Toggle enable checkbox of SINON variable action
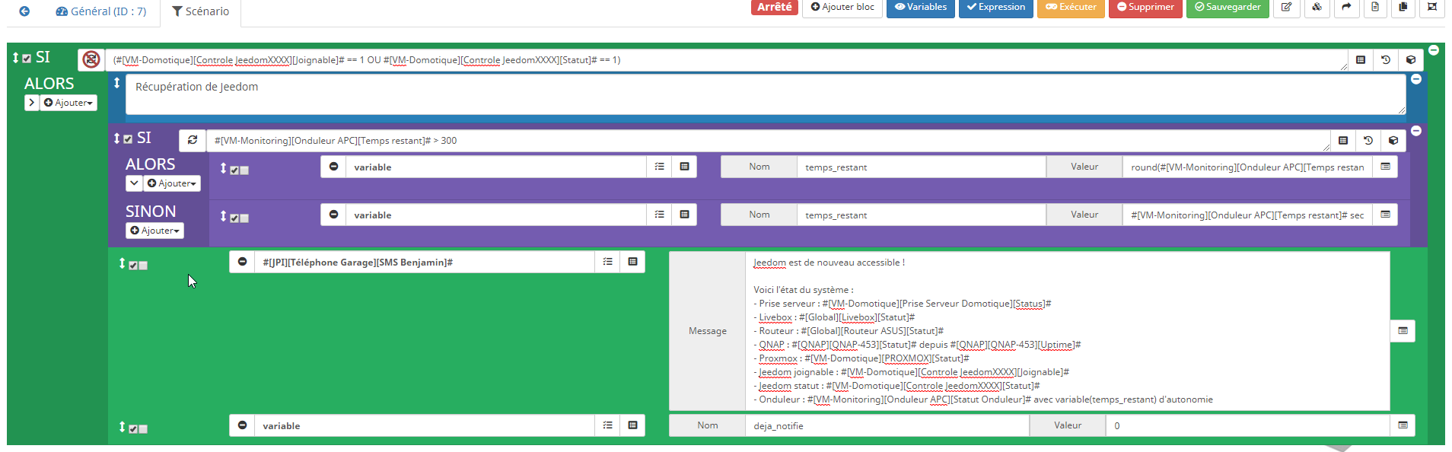 [234, 218]
